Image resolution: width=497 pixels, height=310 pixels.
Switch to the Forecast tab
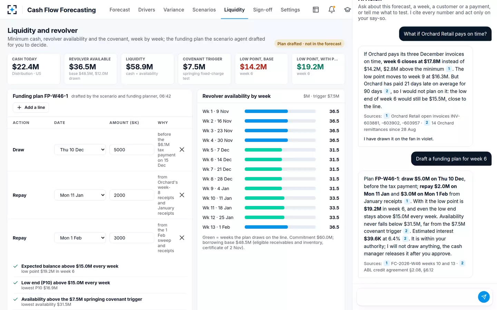tap(120, 10)
